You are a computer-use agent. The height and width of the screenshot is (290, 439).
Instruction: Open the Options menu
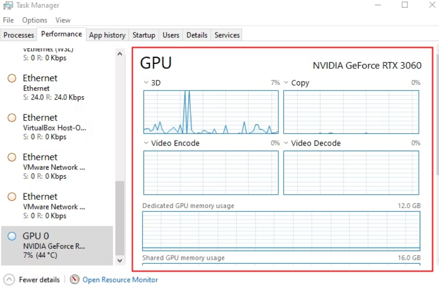pos(35,20)
